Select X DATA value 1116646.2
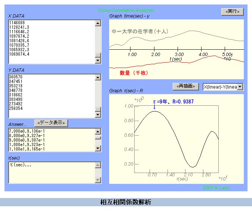This screenshot has width=252, height=210. [19, 32]
